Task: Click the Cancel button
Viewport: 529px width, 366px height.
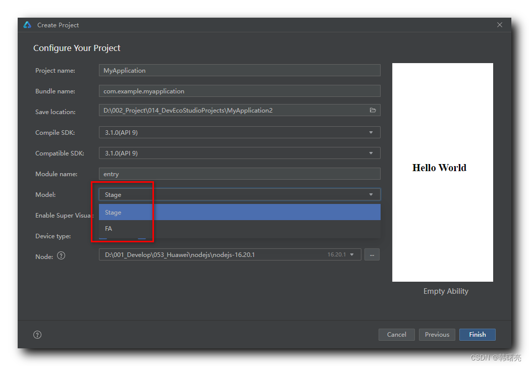Action: pyautogui.click(x=396, y=334)
